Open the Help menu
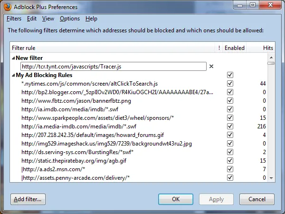 tap(91, 19)
